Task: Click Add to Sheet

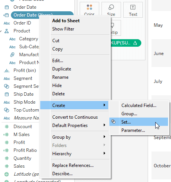Action: click(x=66, y=21)
